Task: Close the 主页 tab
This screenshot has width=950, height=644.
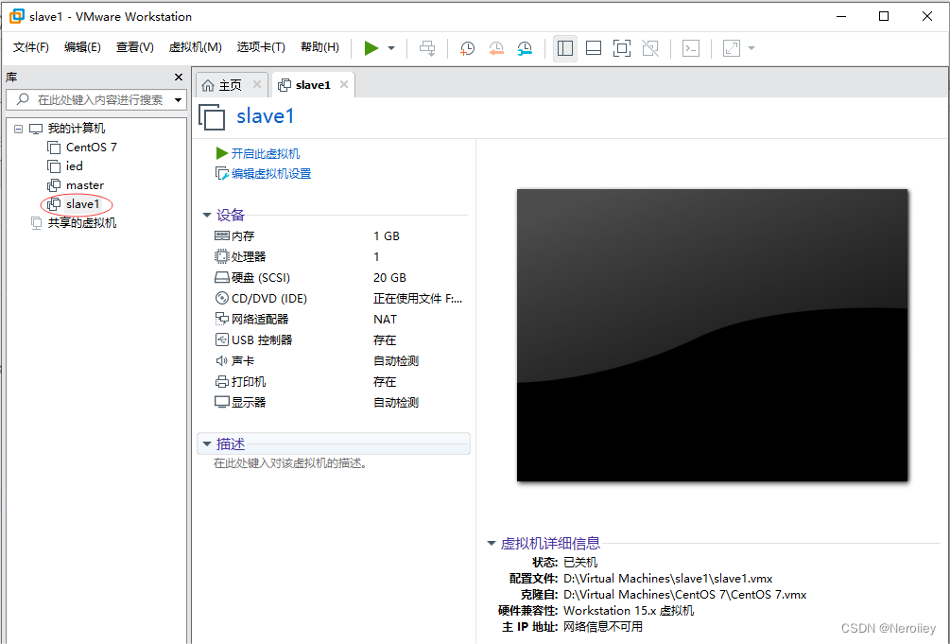Action: coord(257,84)
